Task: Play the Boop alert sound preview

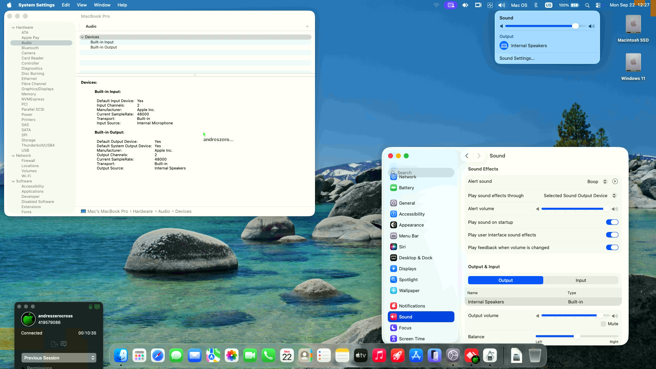Action: [615, 181]
